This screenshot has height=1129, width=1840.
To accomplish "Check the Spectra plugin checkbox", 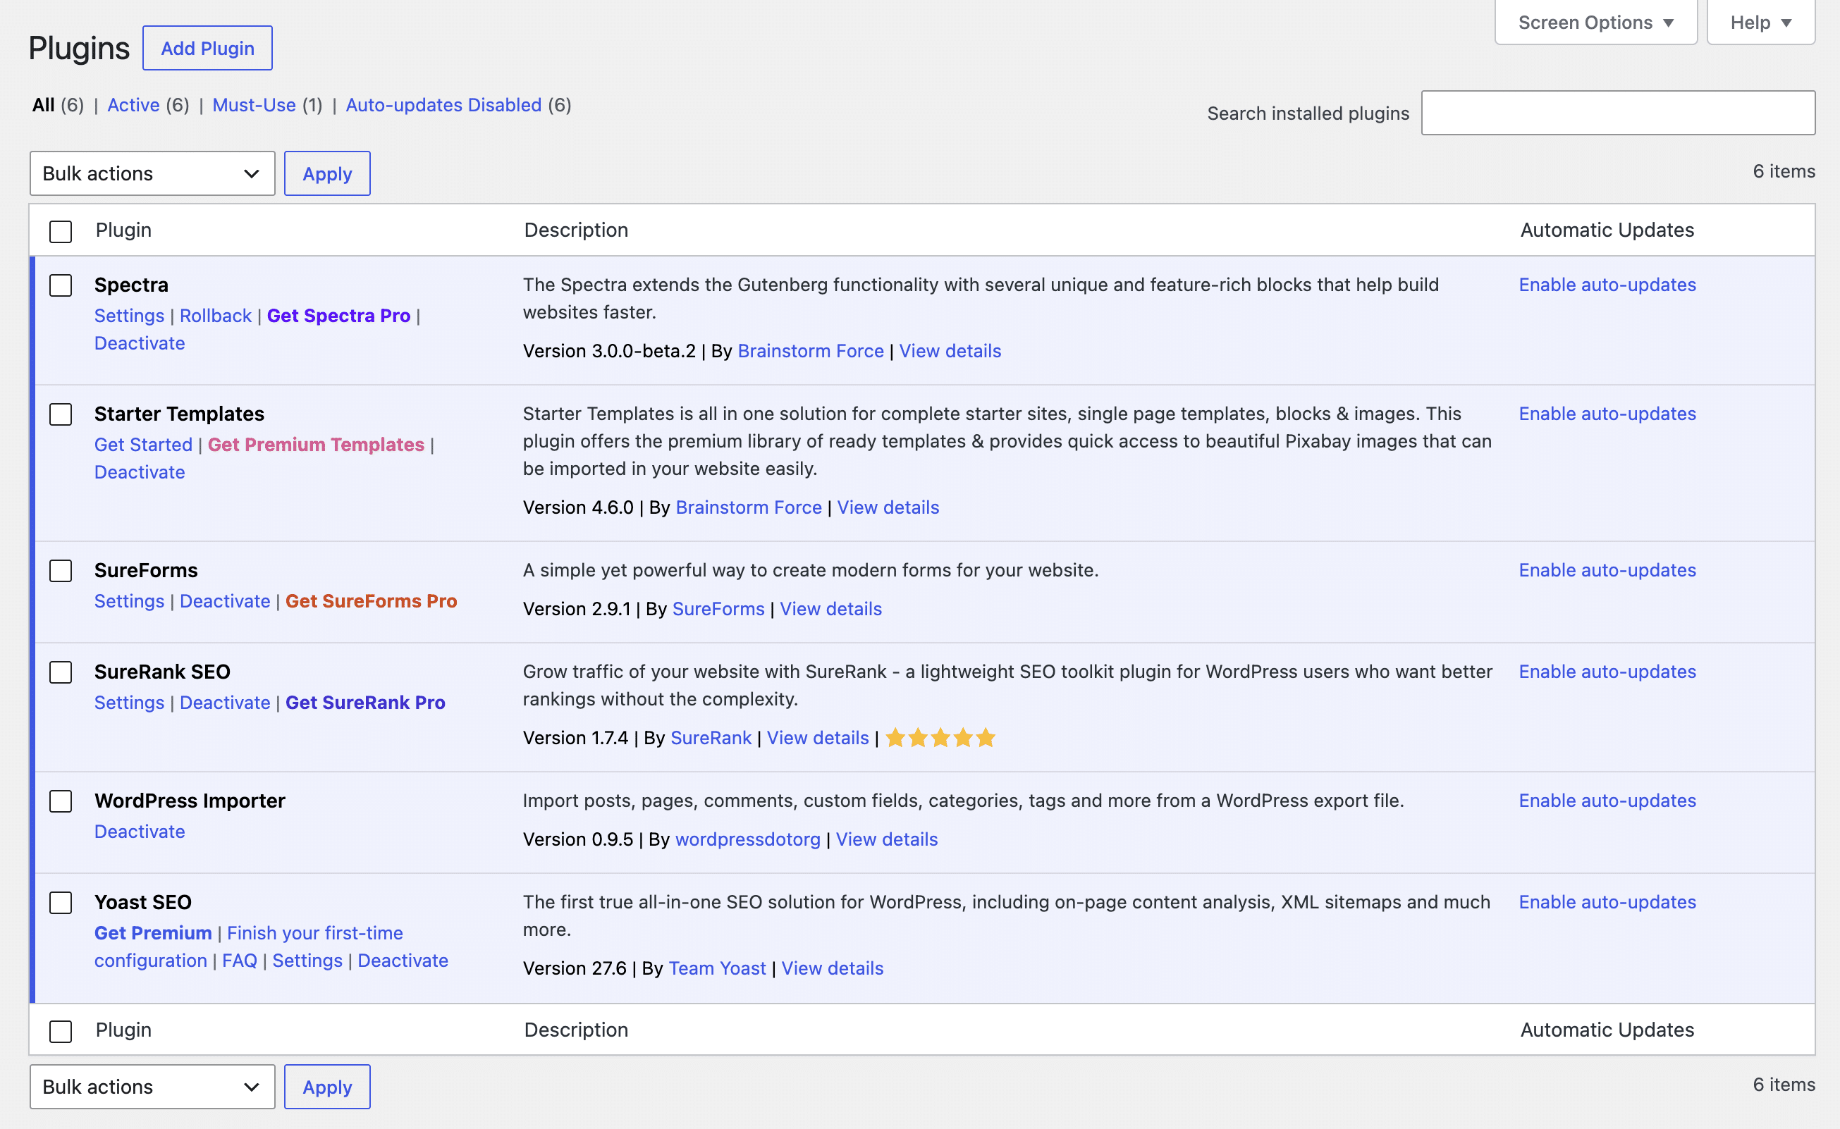I will (61, 285).
